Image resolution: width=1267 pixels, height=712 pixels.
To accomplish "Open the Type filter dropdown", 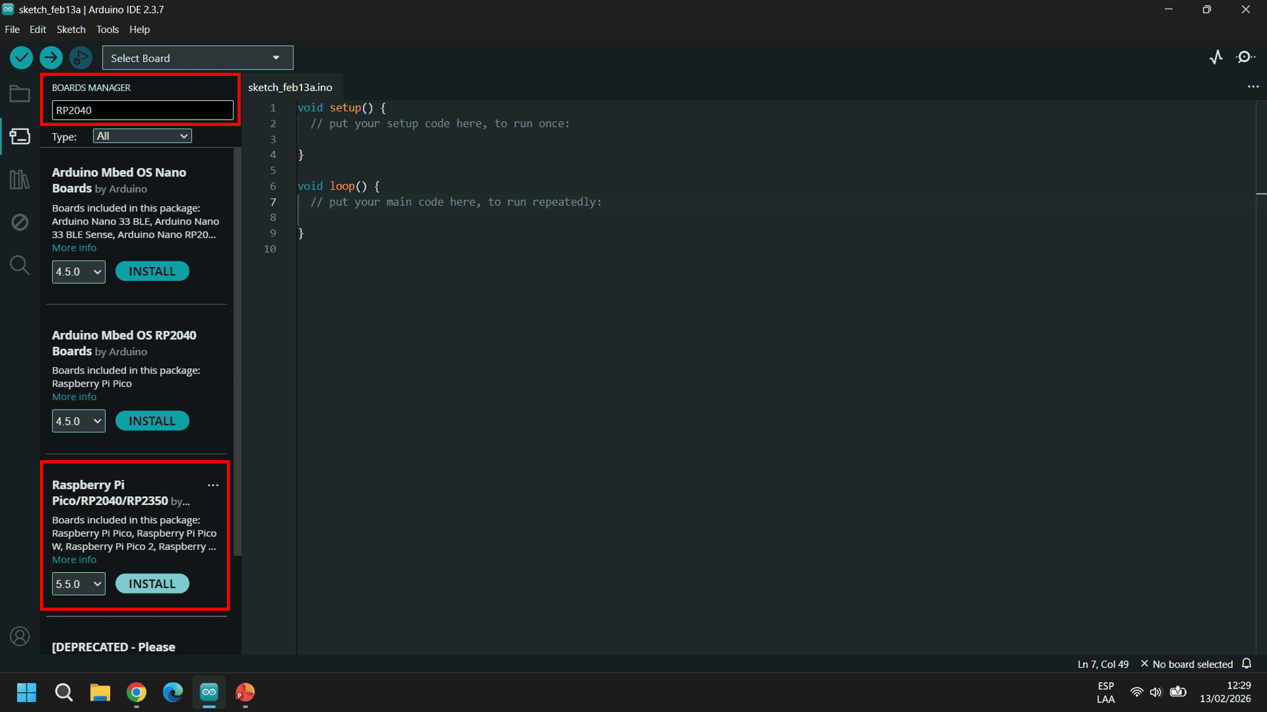I will (x=142, y=135).
